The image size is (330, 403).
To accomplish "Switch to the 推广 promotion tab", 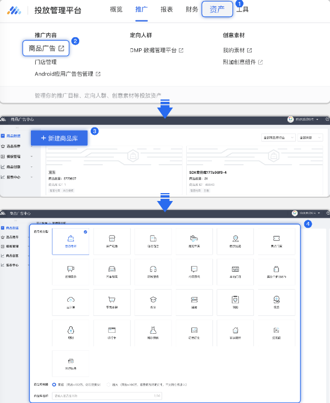I will tap(141, 9).
